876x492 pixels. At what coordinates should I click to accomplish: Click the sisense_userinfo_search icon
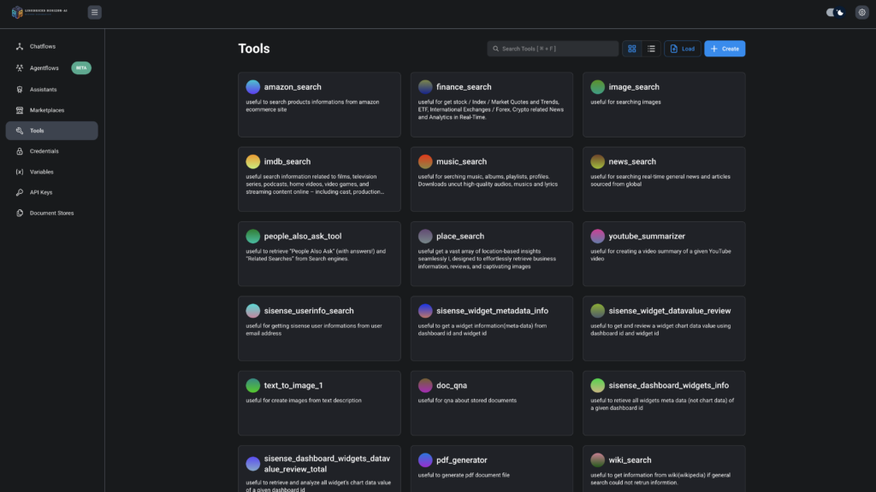point(253,311)
